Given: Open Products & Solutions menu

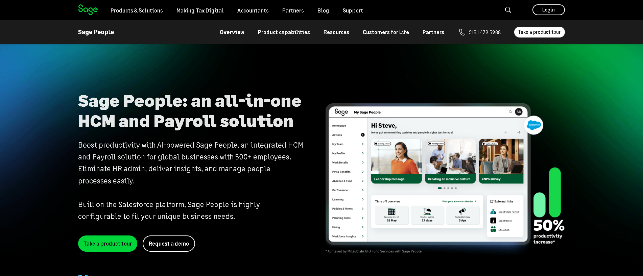Looking at the screenshot, I should (137, 10).
